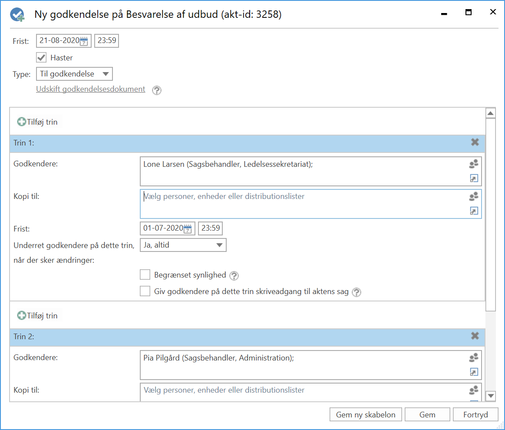Open person picker for Trin 2 Godkendere
505x430 pixels.
pos(474,357)
